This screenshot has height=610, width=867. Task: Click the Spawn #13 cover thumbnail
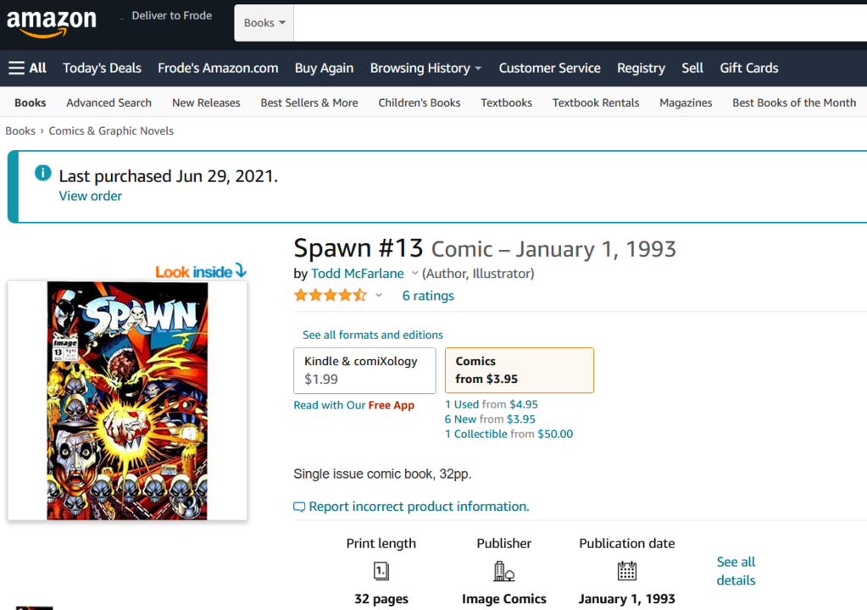pos(126,400)
